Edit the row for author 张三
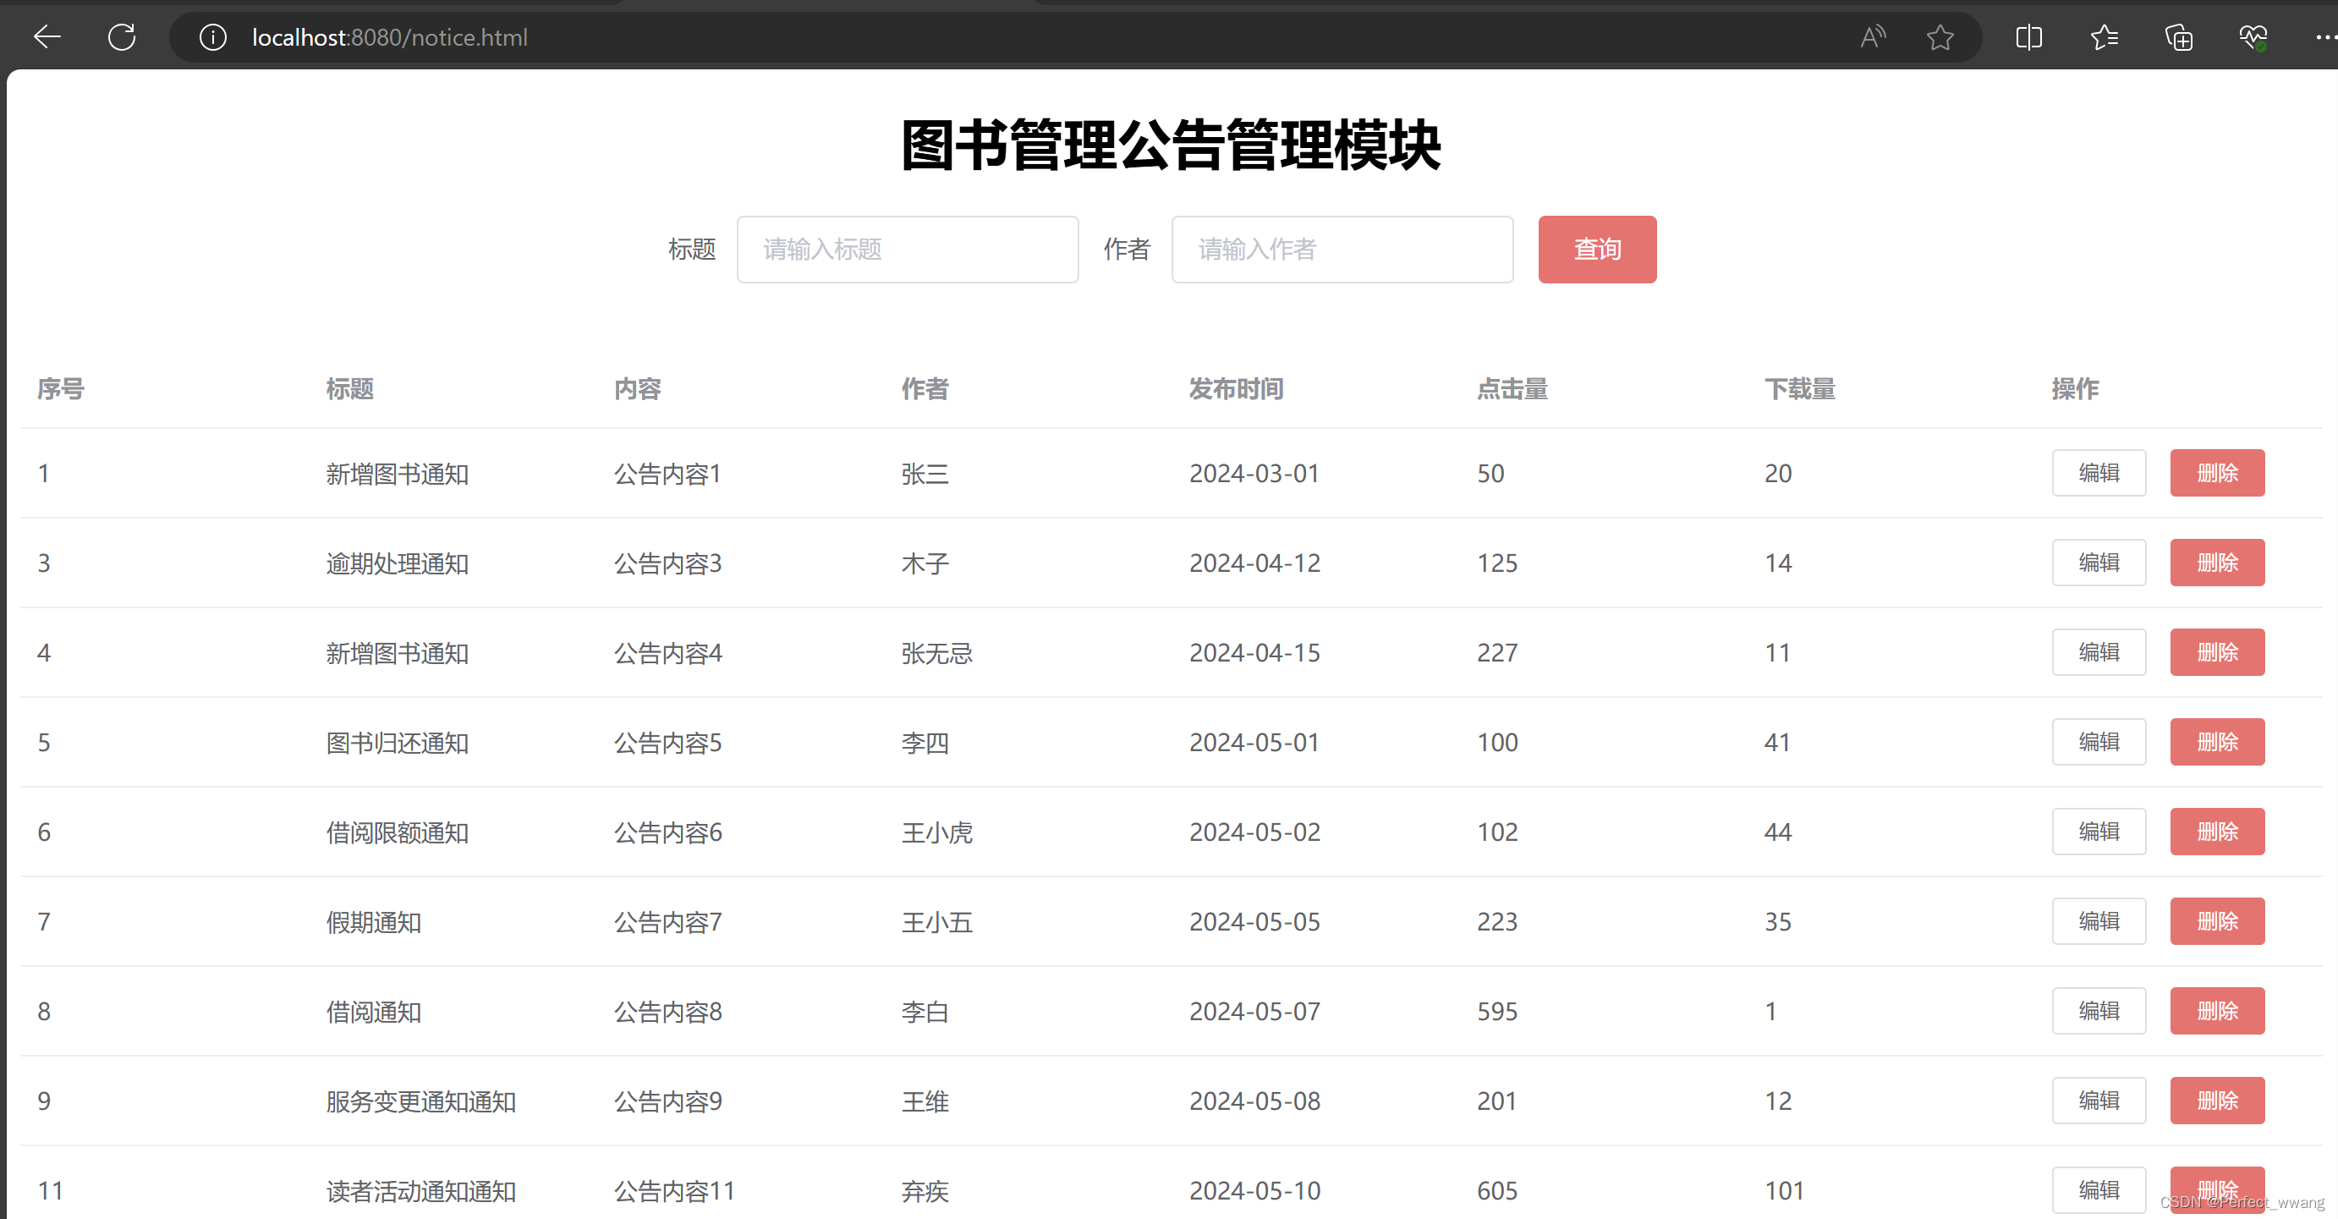This screenshot has width=2338, height=1219. tap(2099, 473)
